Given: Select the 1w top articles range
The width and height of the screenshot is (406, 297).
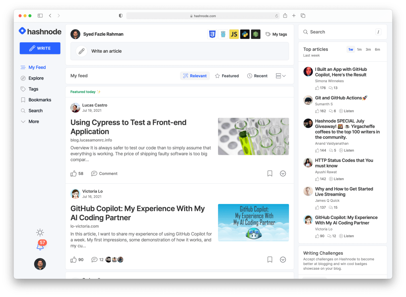Looking at the screenshot, I should coord(350,49).
